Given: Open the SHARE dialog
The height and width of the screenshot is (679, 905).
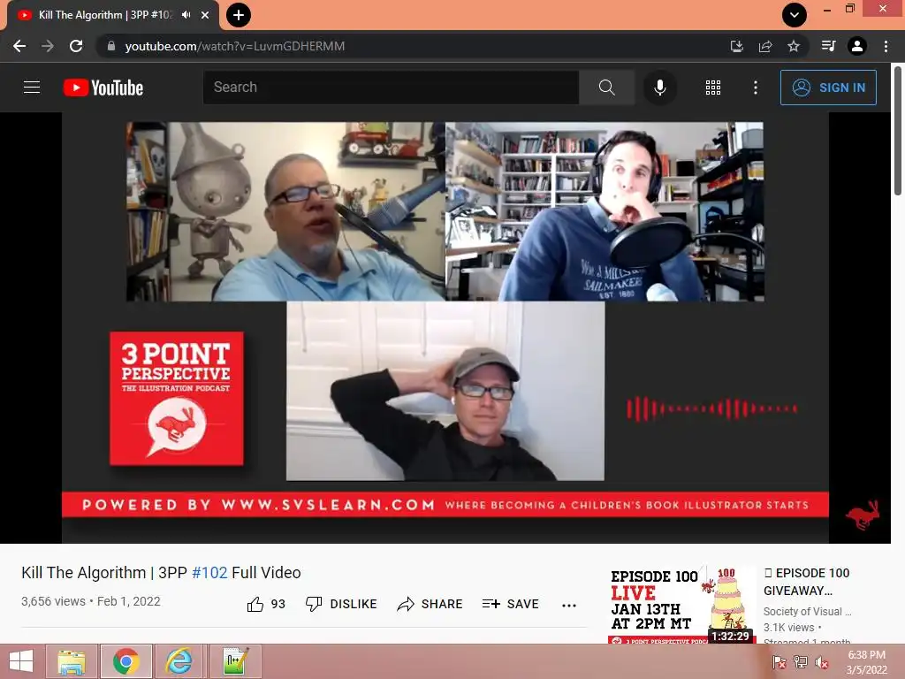Looking at the screenshot, I should [430, 604].
